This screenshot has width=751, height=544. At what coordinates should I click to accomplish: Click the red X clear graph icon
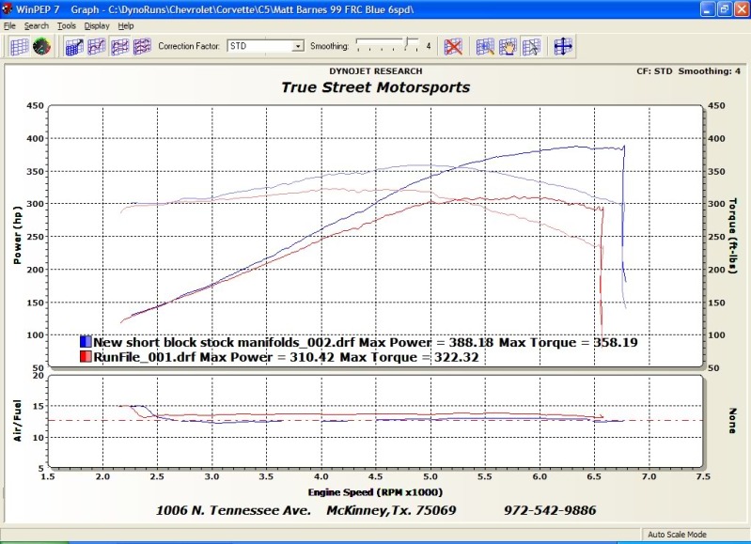click(x=453, y=46)
